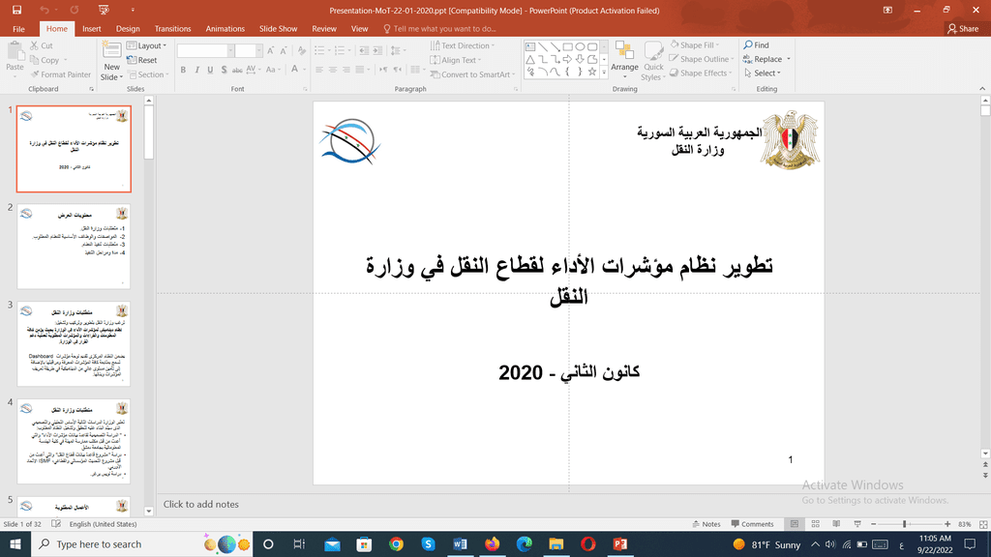Switch to Slide Sorter view
991x557 pixels.
click(815, 524)
